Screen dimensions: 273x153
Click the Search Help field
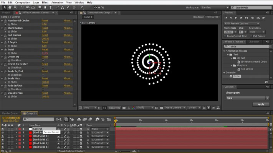(x=251, y=7)
